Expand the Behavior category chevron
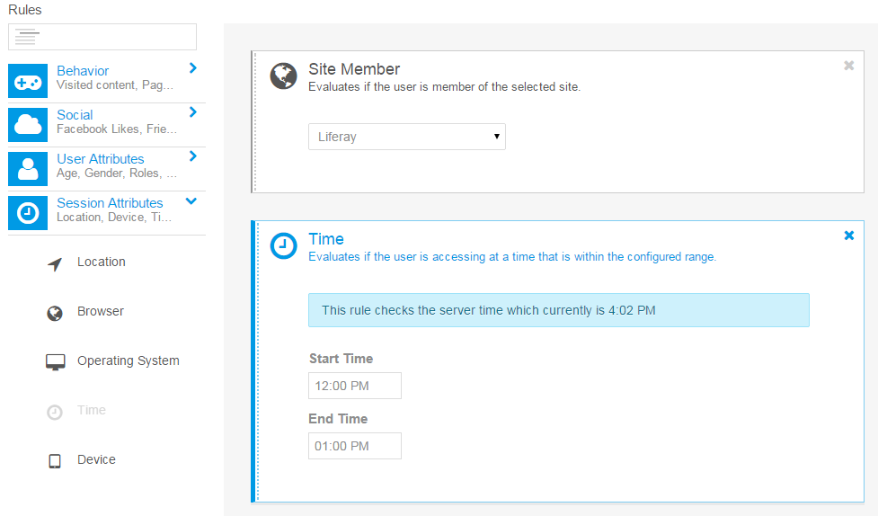 [192, 67]
